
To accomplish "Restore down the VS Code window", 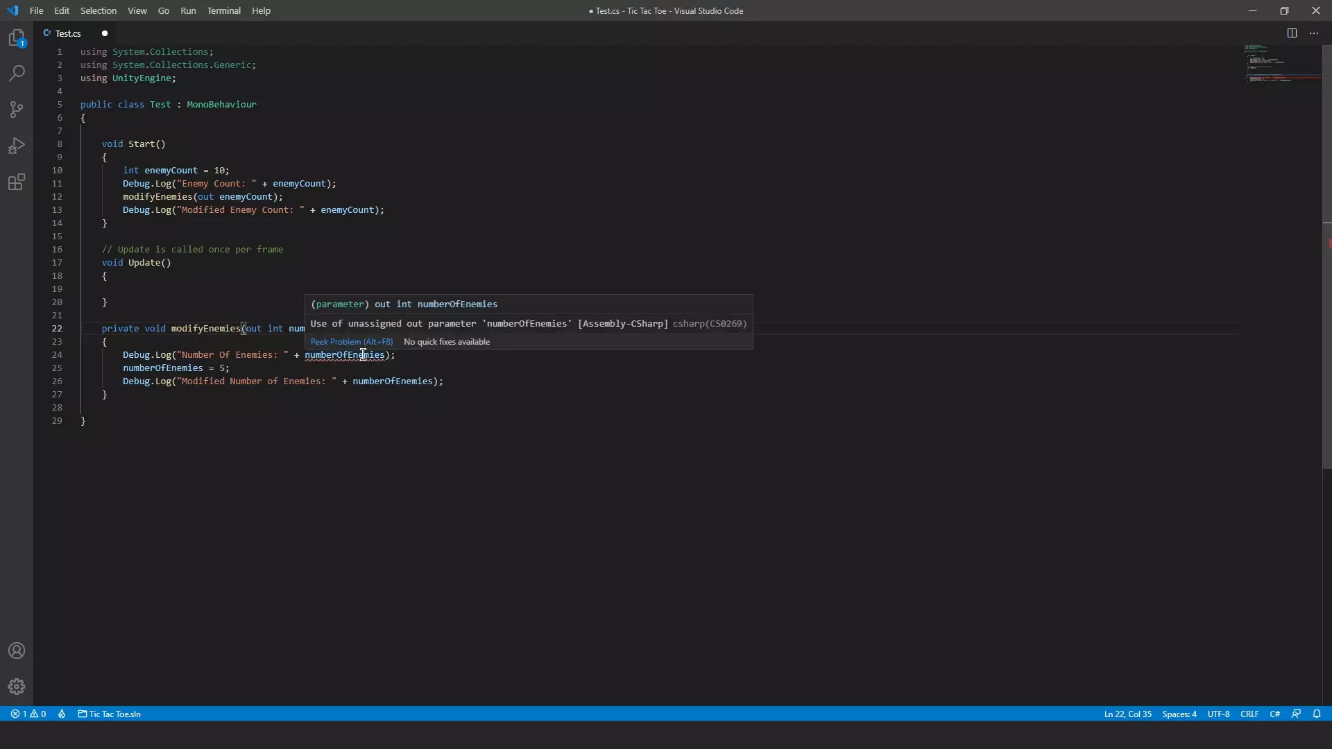I will point(1284,10).
